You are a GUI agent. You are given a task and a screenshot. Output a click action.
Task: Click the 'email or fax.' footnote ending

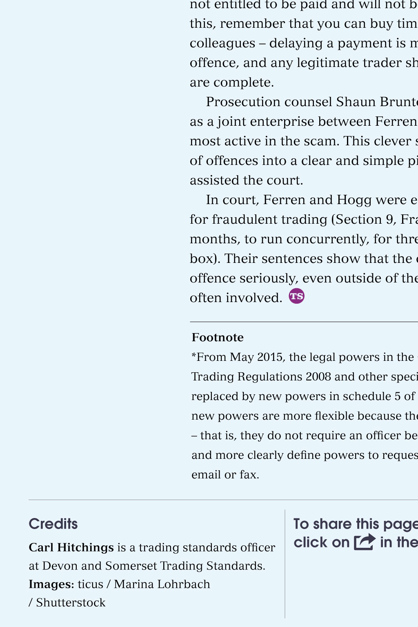225,475
